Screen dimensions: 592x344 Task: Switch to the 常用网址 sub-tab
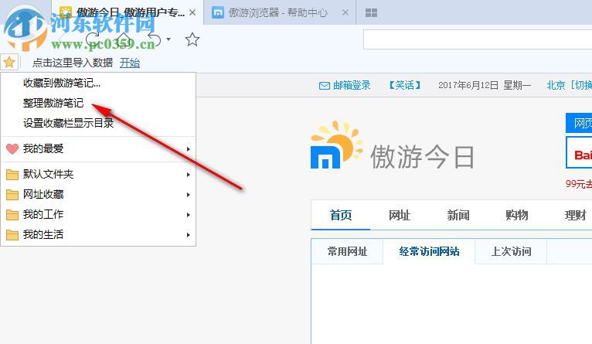click(347, 251)
